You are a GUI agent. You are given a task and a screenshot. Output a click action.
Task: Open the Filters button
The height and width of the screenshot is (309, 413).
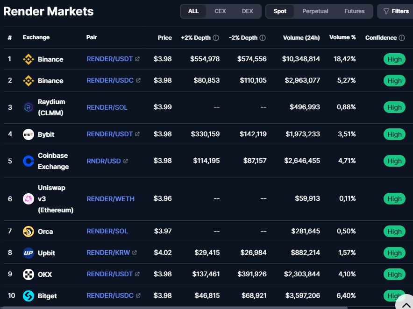[x=396, y=11]
